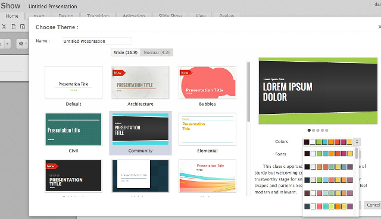Screen dimensions: 381x219
Task: Close the Choose Theme dialog
Action: tap(379, 27)
